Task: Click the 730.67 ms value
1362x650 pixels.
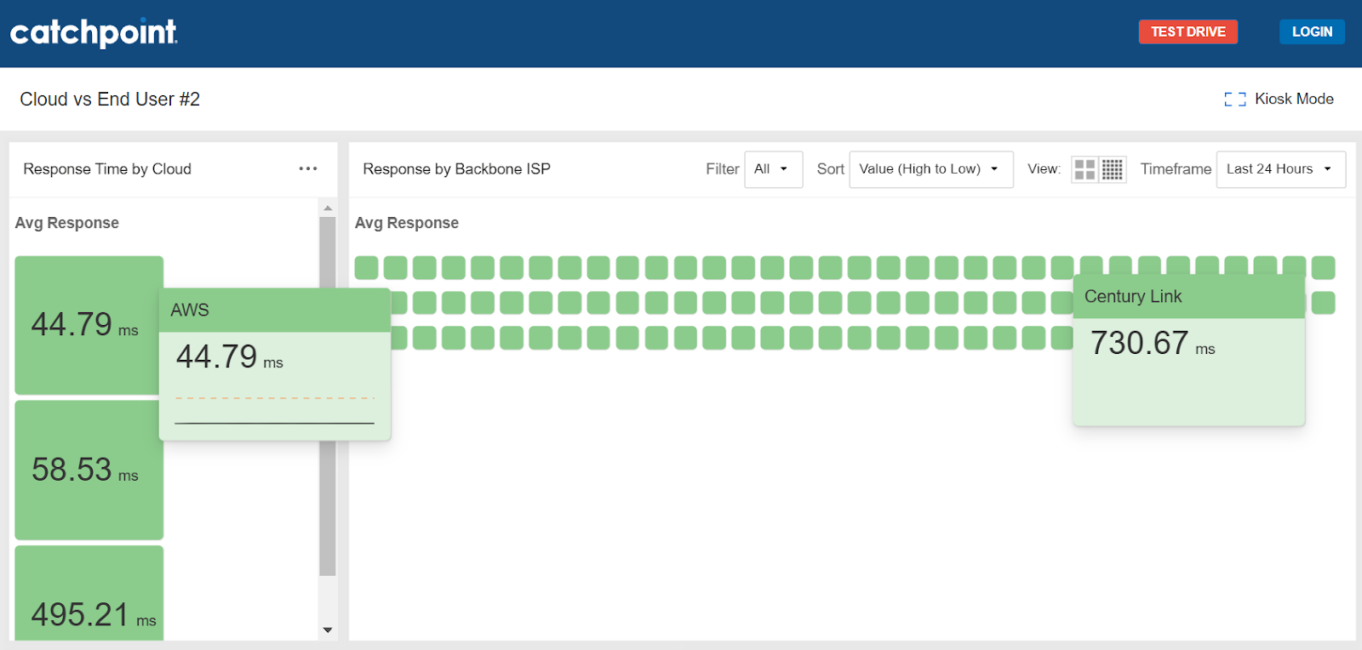Action: coord(1153,344)
